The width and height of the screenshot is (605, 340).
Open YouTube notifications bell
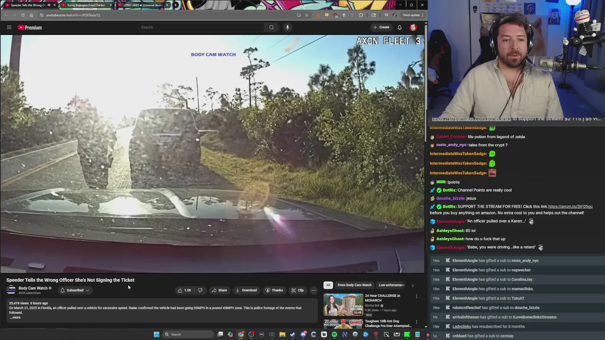(399, 27)
